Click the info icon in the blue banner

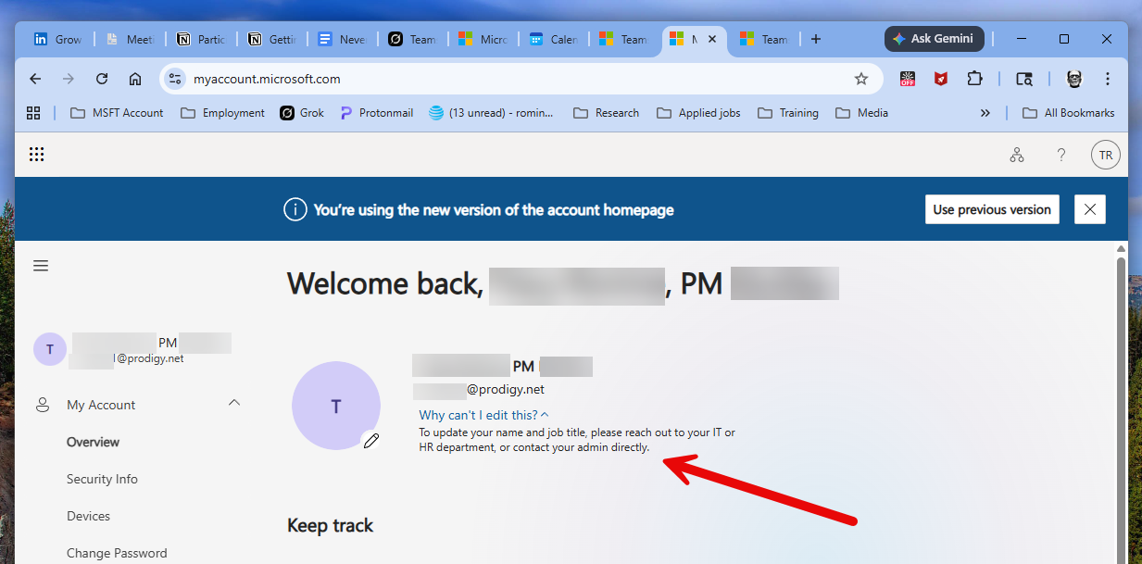point(295,210)
